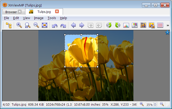Image resolution: width=172 pixels, height=109 pixels.
Task: Open the File menu
Action: (x=6, y=18)
